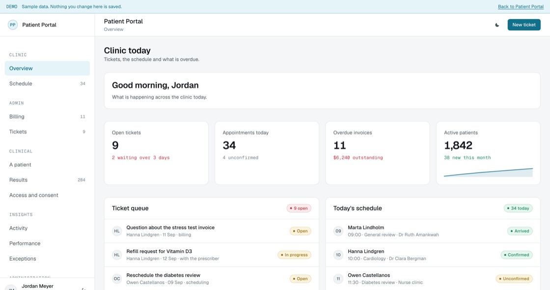Select Marta Lindholm's appointment
550x290 pixels.
click(433, 231)
